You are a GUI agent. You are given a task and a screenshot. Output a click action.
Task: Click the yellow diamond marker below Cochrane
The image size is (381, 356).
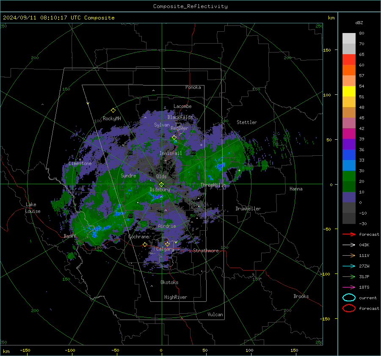tap(145, 245)
